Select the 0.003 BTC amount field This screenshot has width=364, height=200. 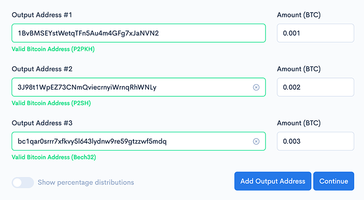[x=315, y=141]
